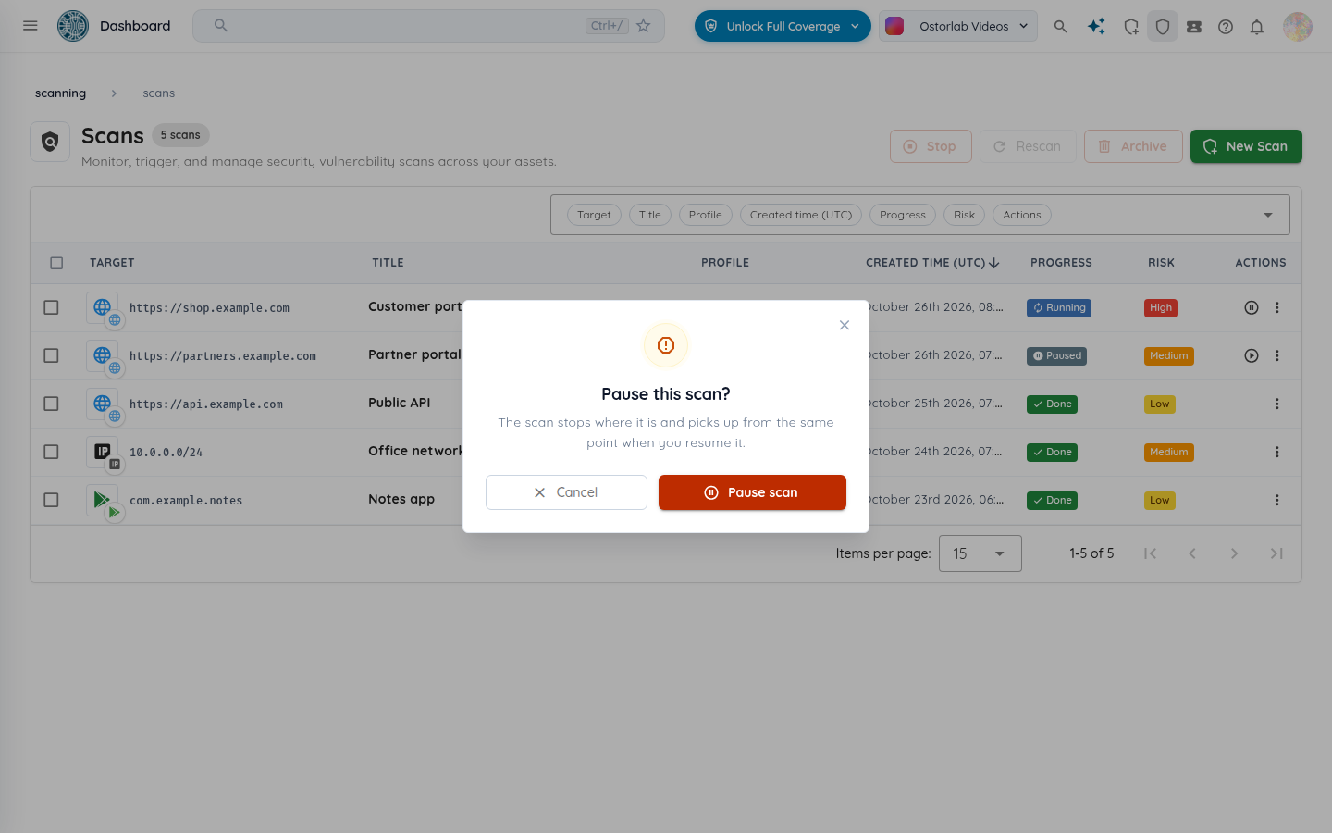
Task: Open the items per page dropdown
Action: click(980, 553)
